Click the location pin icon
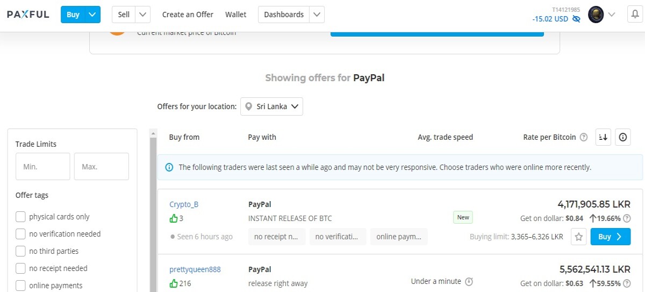 click(x=248, y=106)
